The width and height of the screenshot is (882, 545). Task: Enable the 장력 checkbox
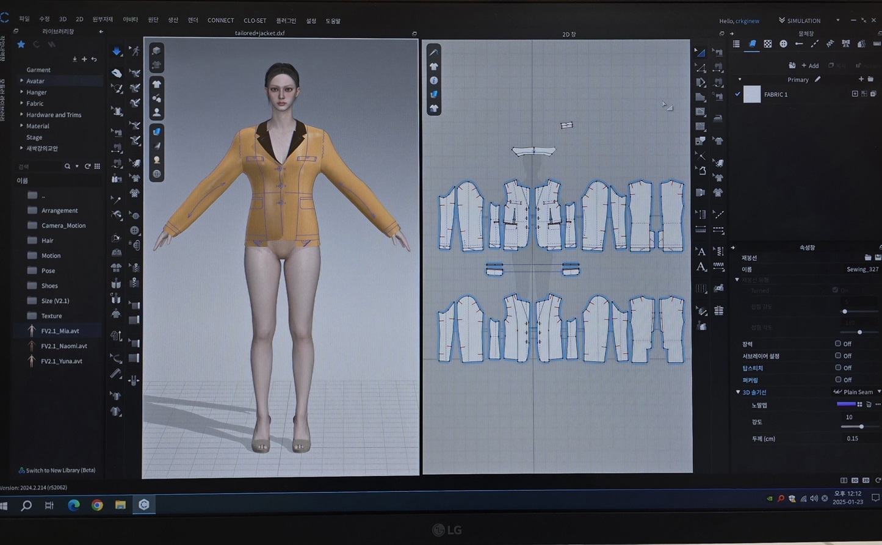[838, 344]
